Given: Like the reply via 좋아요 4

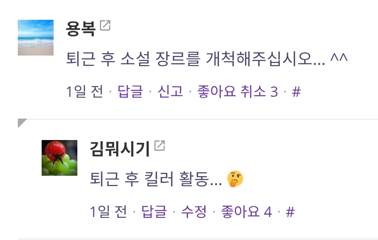Looking at the screenshot, I should [246, 212].
